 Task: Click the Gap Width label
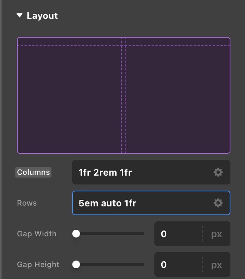(x=36, y=234)
